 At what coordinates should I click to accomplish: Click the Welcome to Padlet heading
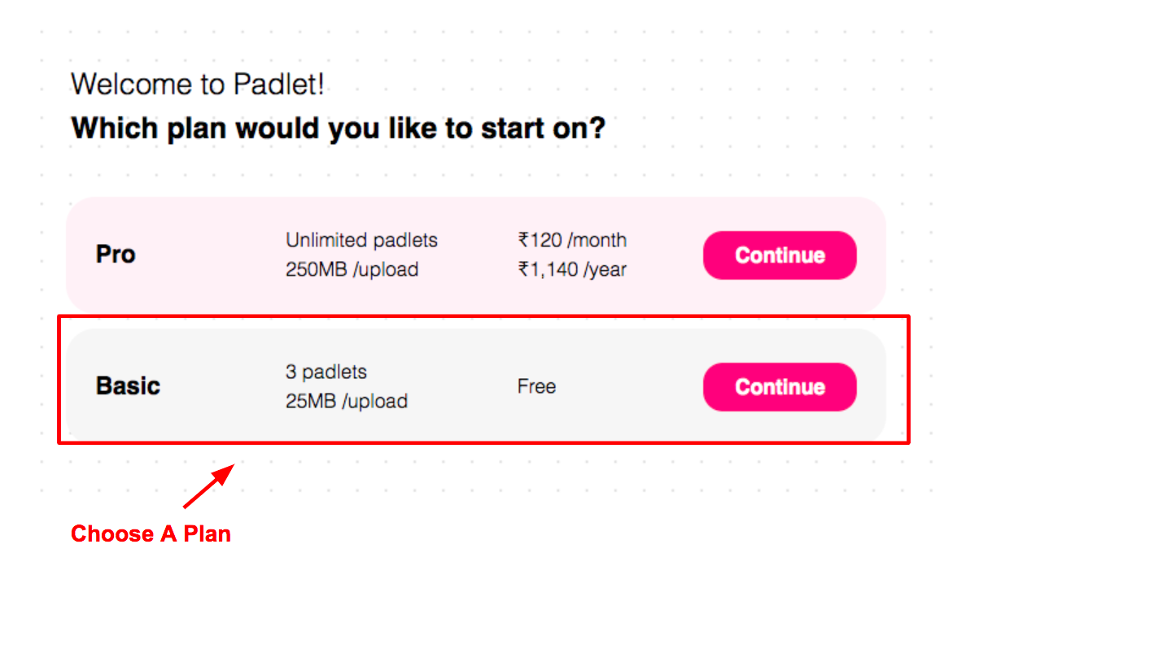click(x=198, y=84)
